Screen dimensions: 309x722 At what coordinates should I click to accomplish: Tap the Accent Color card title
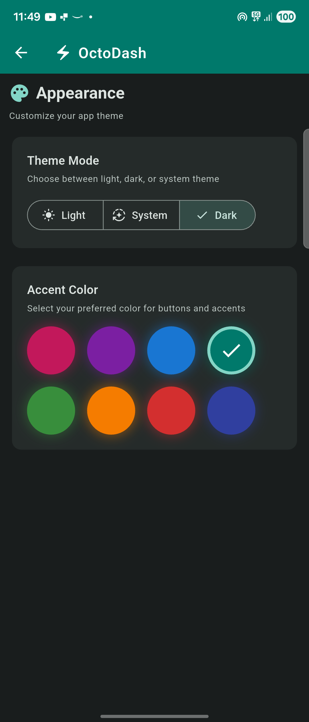(63, 290)
